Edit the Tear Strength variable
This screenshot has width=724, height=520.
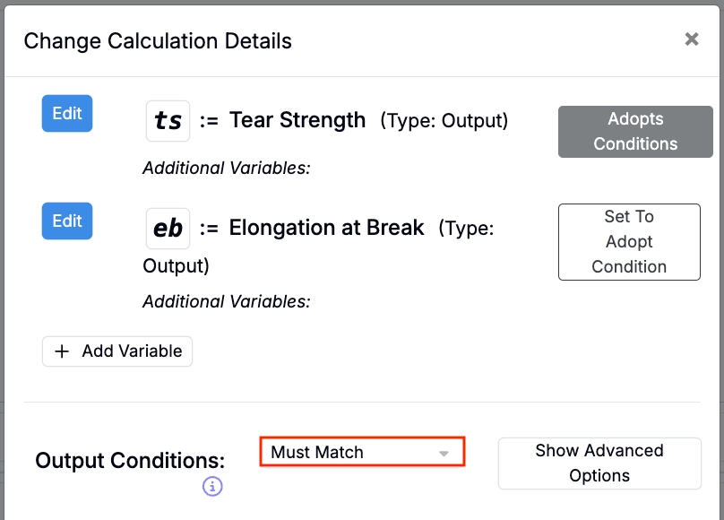pyautogui.click(x=67, y=114)
